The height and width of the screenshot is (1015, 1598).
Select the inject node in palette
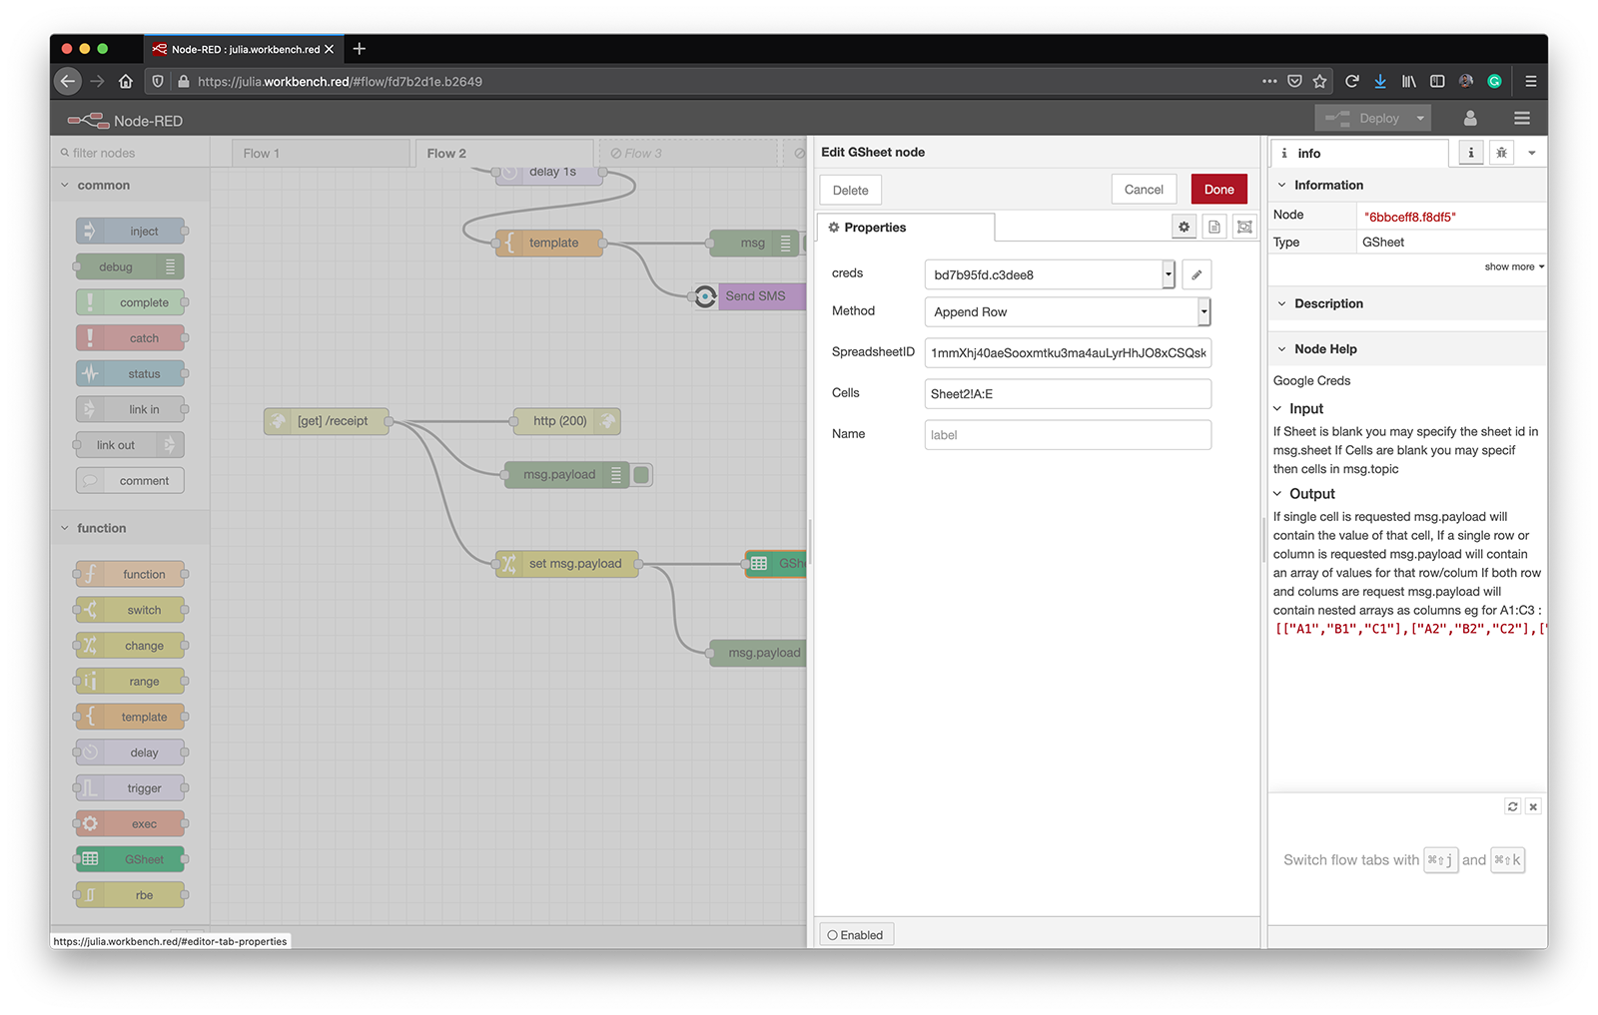[131, 232]
